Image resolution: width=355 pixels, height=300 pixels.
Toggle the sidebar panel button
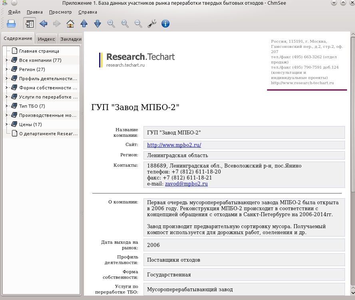[30, 24]
